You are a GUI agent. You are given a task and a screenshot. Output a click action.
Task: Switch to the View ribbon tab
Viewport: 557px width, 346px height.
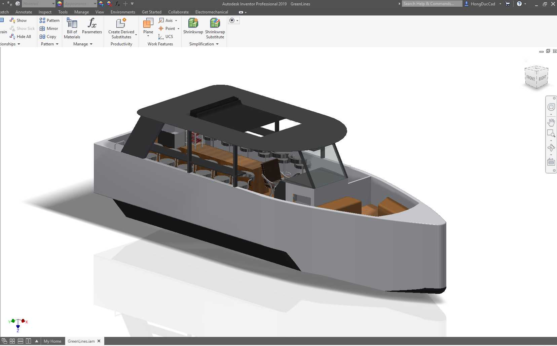[100, 12]
